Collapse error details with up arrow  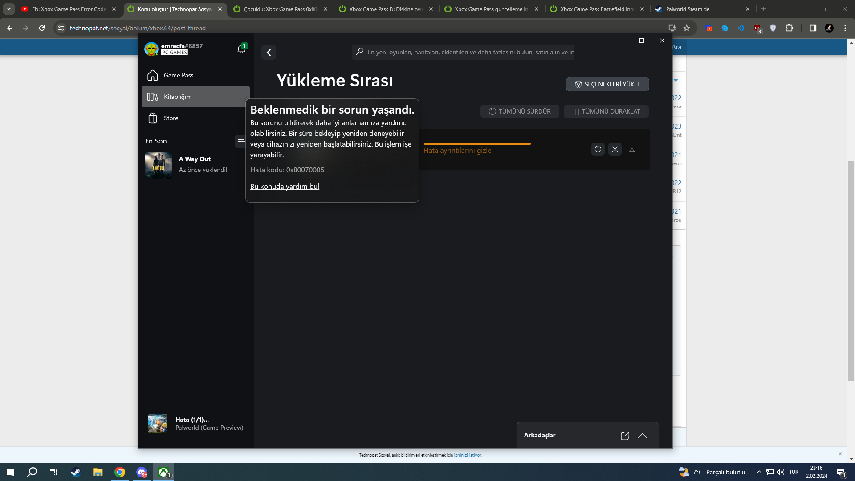pyautogui.click(x=632, y=150)
